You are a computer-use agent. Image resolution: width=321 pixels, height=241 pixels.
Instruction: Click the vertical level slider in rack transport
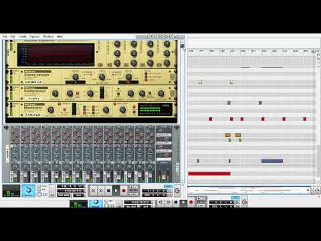coord(52,191)
